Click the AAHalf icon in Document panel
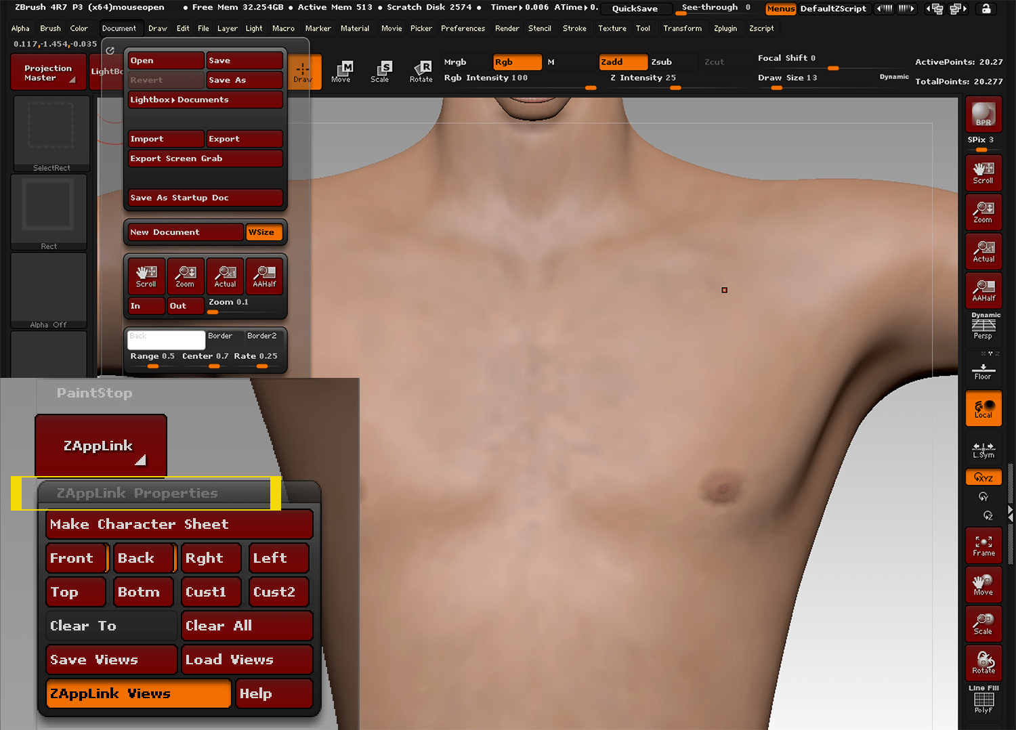The image size is (1016, 730). pyautogui.click(x=264, y=276)
